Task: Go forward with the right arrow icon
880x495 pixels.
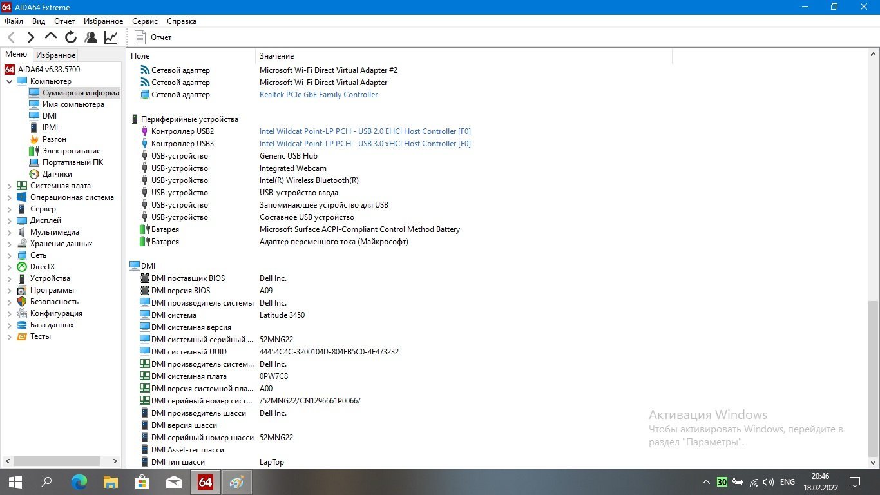Action: pos(30,37)
